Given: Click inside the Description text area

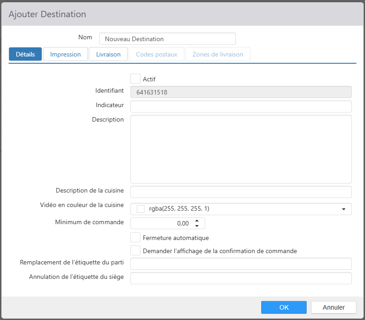Looking at the screenshot, I should (x=241, y=149).
